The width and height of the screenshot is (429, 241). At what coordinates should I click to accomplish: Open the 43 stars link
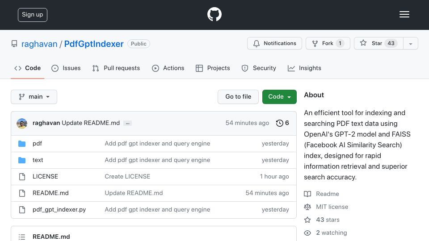coord(328,220)
